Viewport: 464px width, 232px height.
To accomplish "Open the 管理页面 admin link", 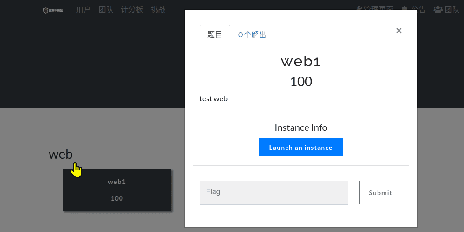I will point(378,9).
